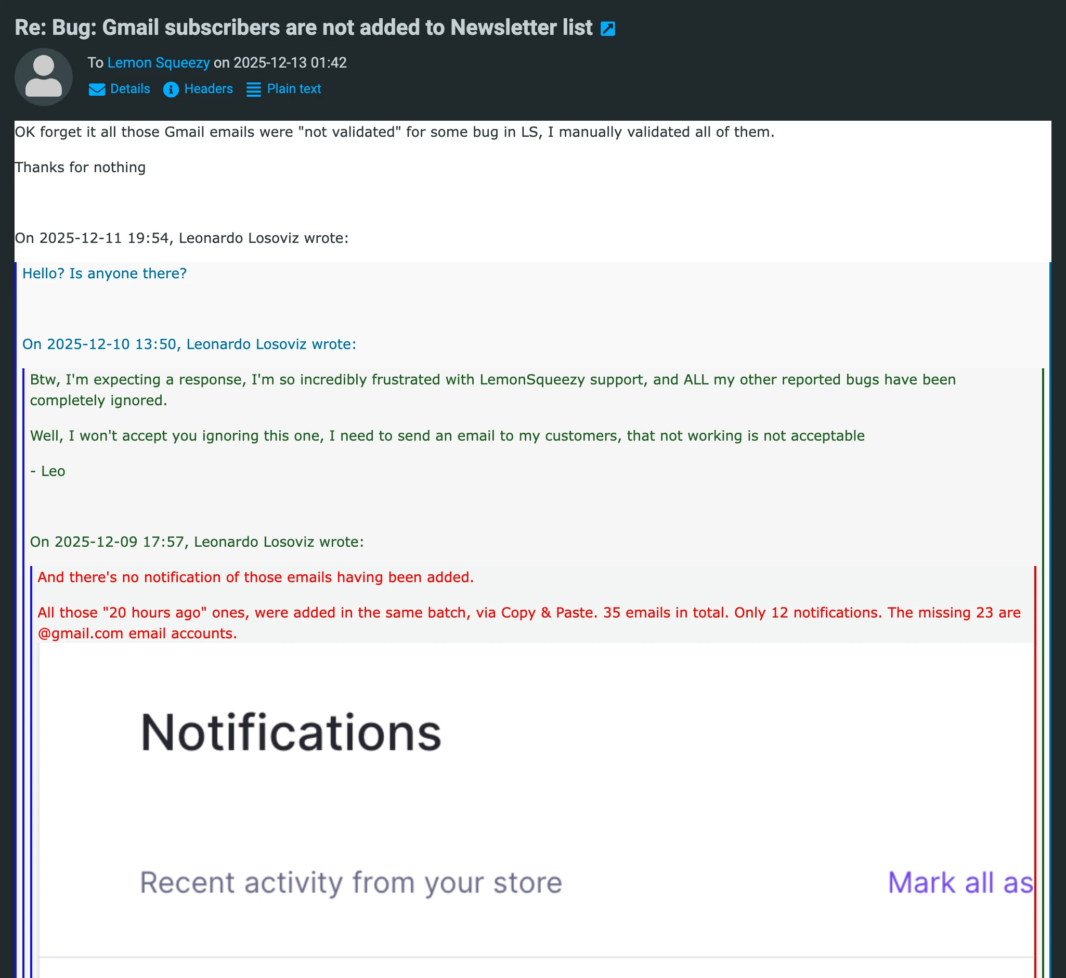Click the 'Thanks for nothing' message text
This screenshot has width=1066, height=978.
click(81, 166)
